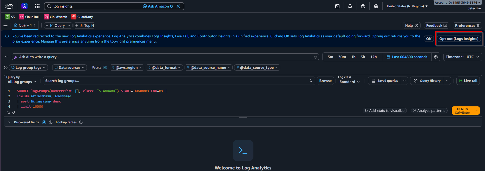The width and height of the screenshot is (485, 171).
Task: Open the @data_format facet dropdown
Action: (x=164, y=67)
